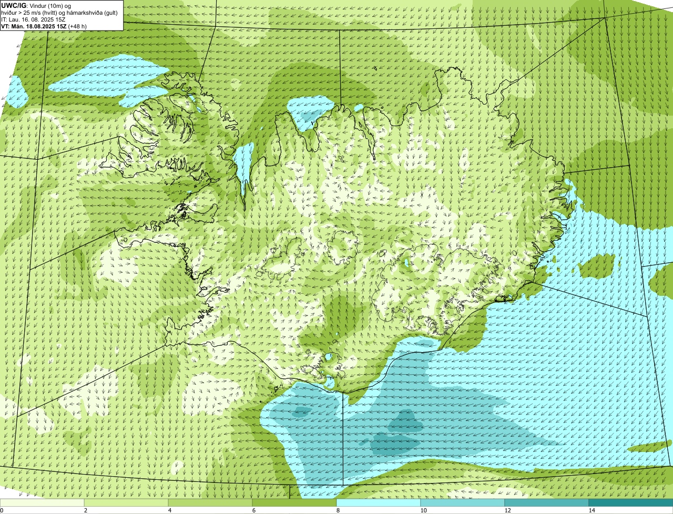Click the 'IT: Lau. 16. 08. 2025 15Z' line
This screenshot has width=673, height=514.
coord(33,19)
